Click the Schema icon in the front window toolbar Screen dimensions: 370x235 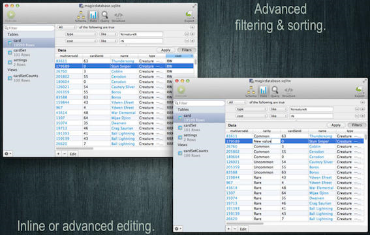tap(251, 91)
